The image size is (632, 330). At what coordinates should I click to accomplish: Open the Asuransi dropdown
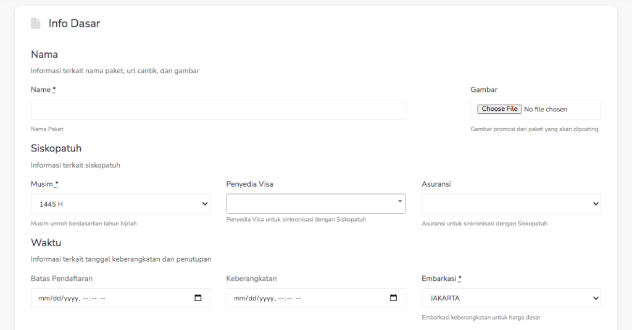[x=511, y=204]
